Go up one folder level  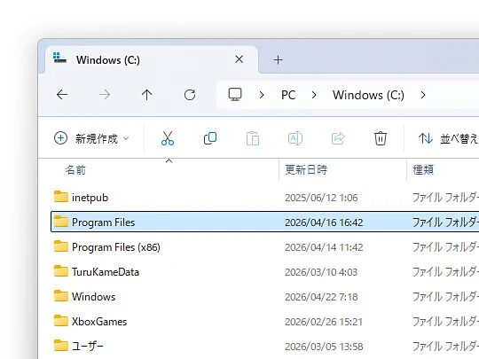147,95
